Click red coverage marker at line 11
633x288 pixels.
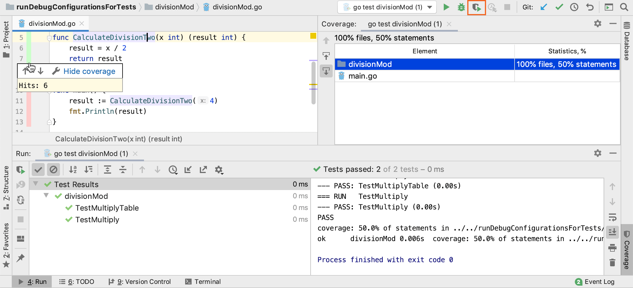(x=29, y=101)
